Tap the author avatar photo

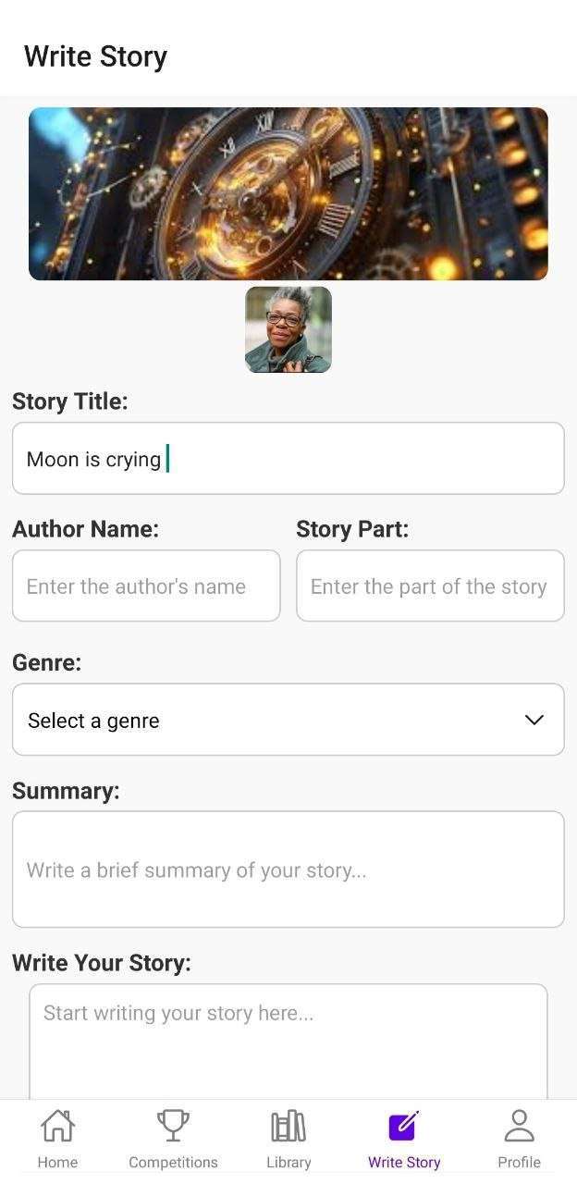(288, 329)
